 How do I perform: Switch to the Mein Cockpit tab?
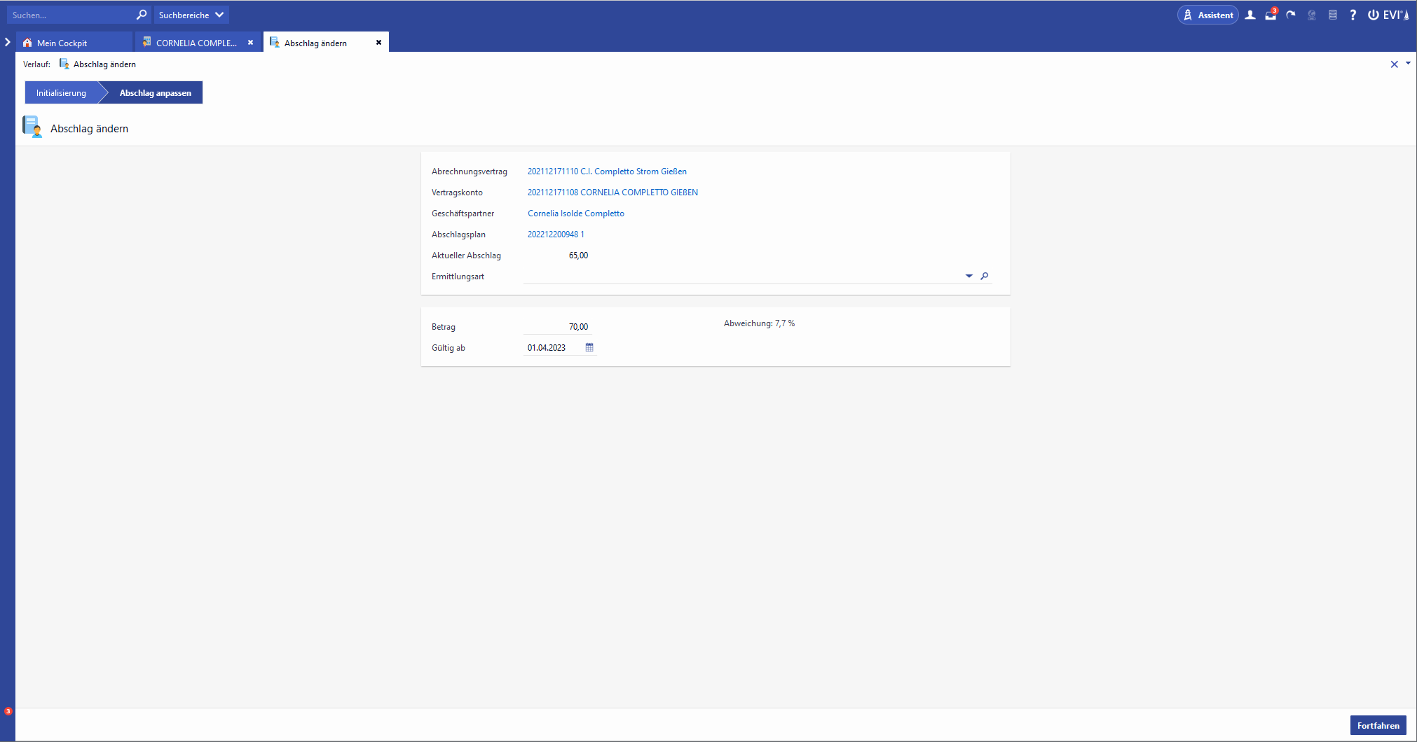coord(62,43)
